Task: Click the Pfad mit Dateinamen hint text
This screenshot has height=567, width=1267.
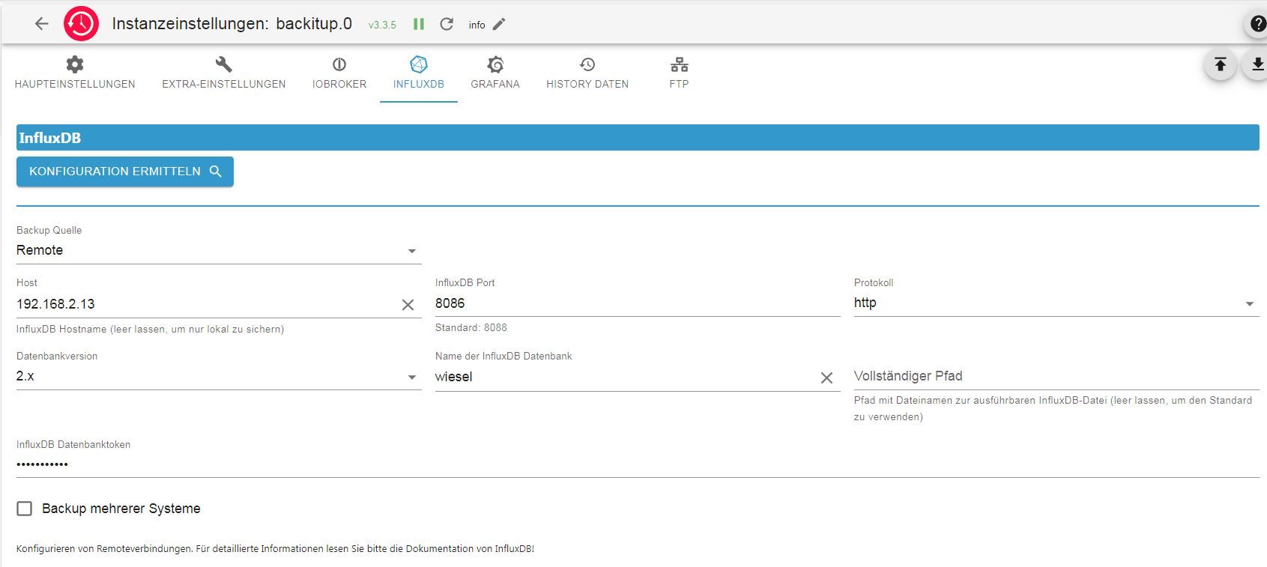Action: point(1053,408)
